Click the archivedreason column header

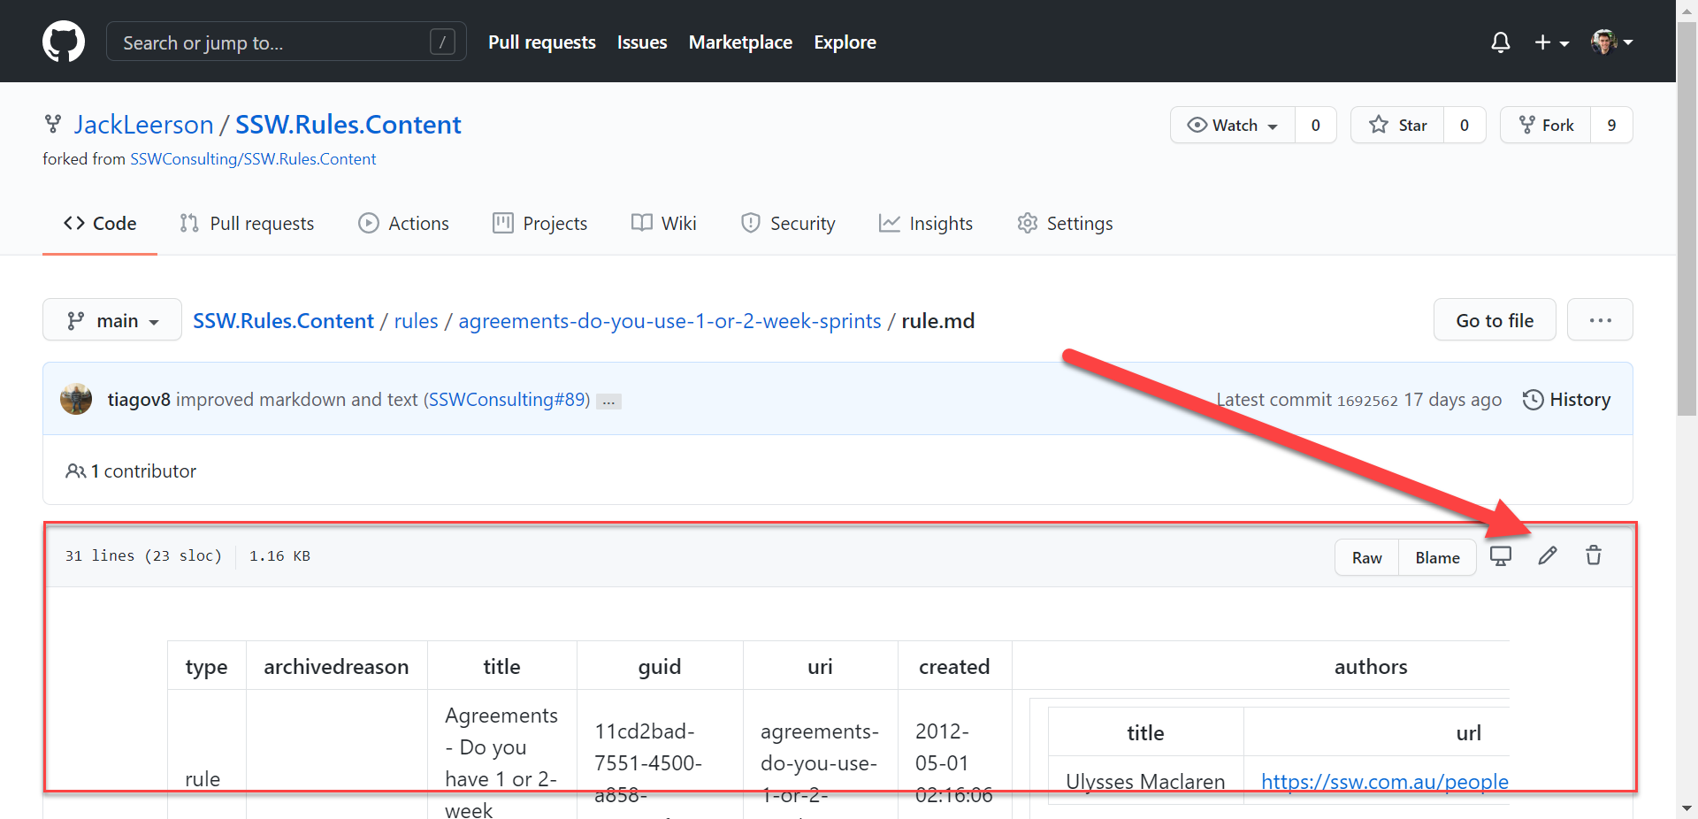pyautogui.click(x=336, y=667)
